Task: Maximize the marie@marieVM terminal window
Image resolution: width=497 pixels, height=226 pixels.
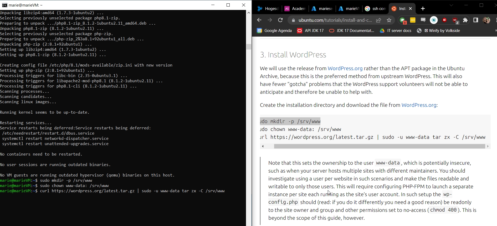Action: tap(228, 5)
